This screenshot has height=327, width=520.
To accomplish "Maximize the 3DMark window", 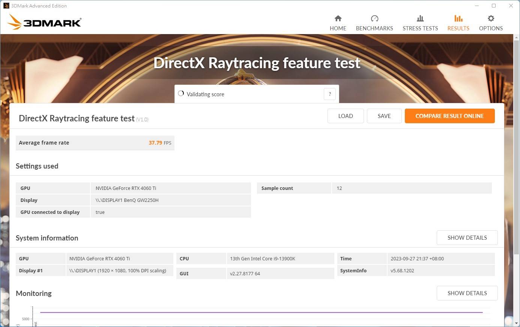I will [494, 6].
